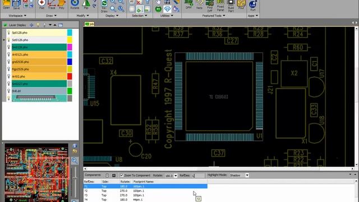Click the diamond utility icon
The image size is (359, 202).
(167, 9)
